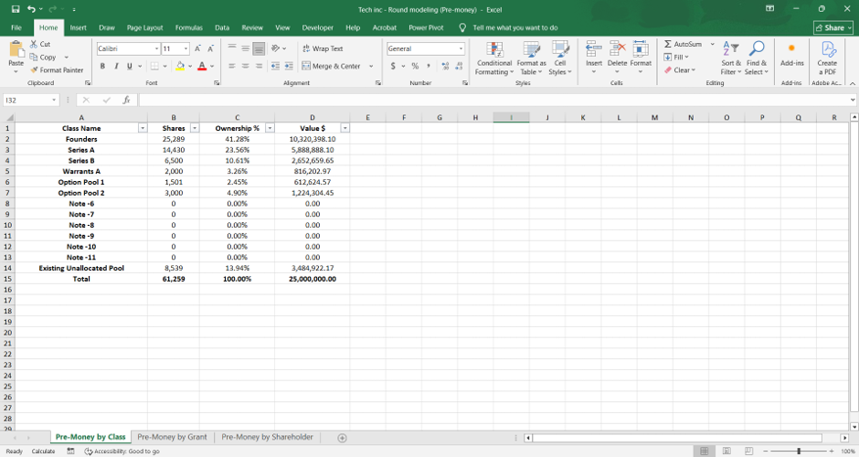Switch to the Data ribbon tab
This screenshot has height=457, width=859.
(x=222, y=27)
